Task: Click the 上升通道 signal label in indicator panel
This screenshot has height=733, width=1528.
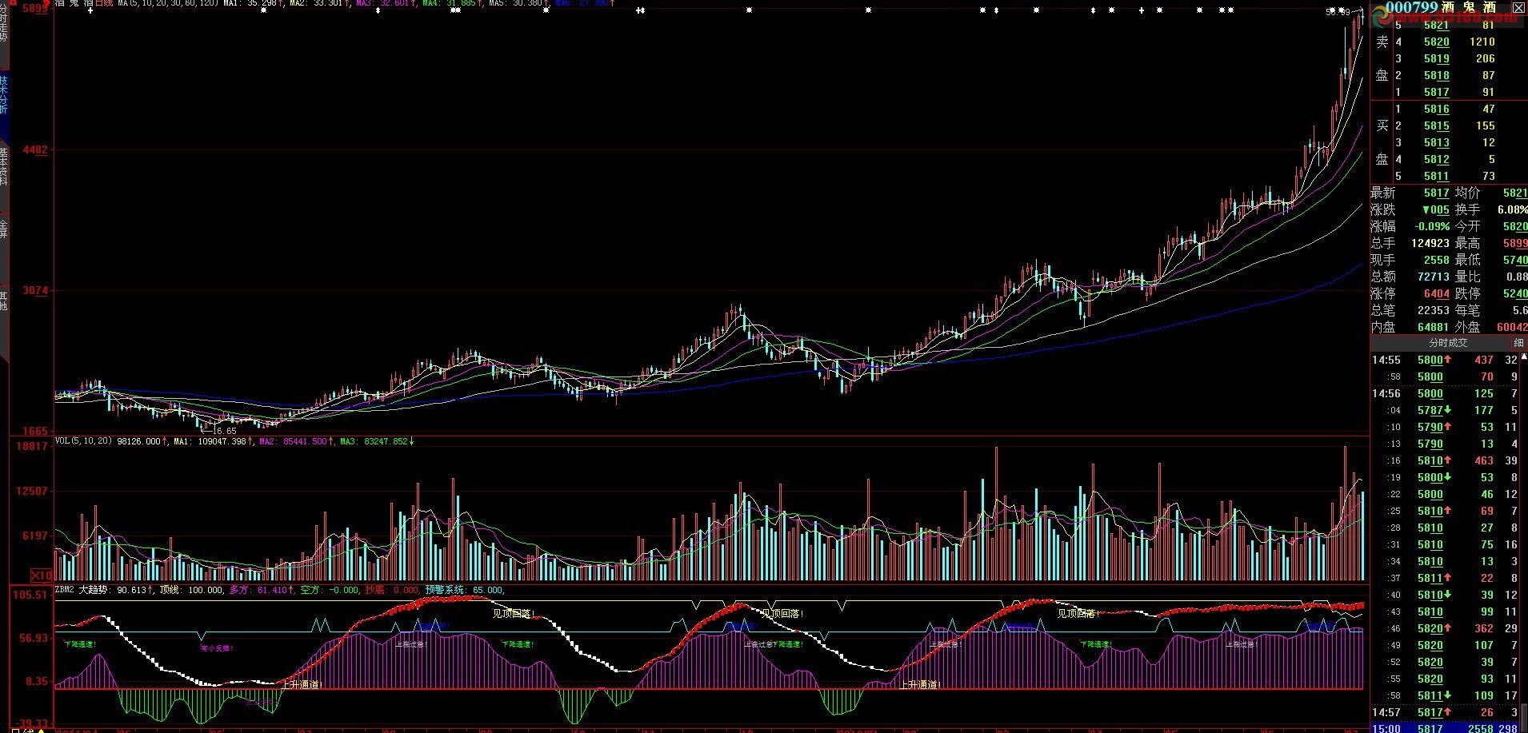Action: click(301, 684)
